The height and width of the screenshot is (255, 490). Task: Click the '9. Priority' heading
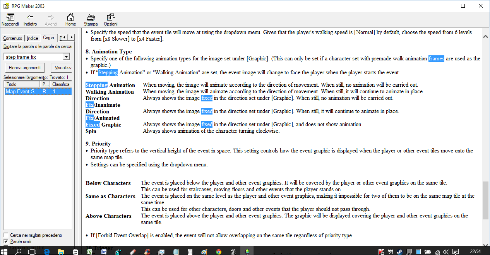(x=98, y=144)
